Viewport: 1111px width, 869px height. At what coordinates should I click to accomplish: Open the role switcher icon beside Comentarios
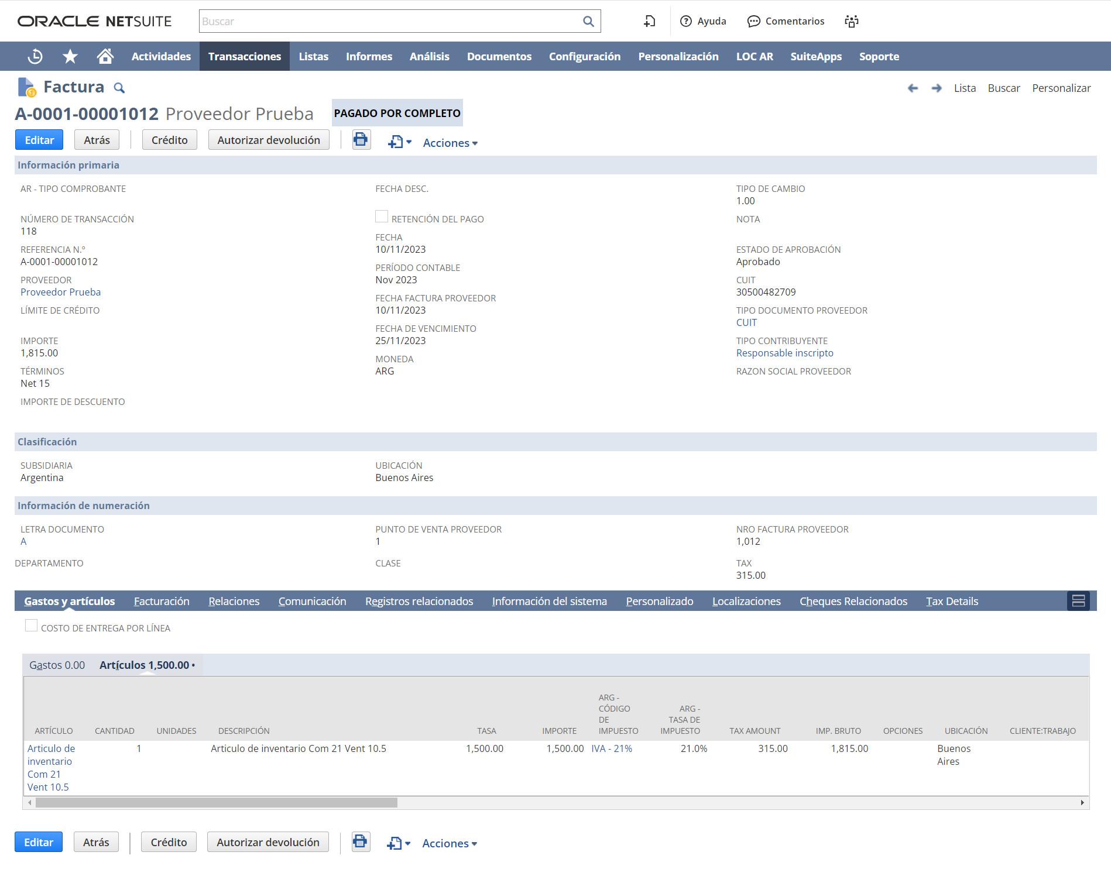(851, 22)
